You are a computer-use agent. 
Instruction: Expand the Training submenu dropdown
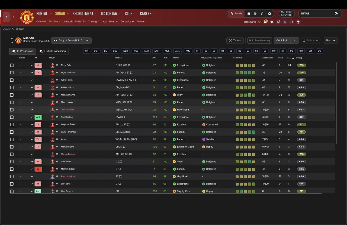[x=94, y=22]
